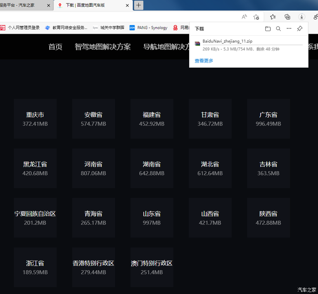Viewport: 318px width, 294px height.
Task: Open the Read Aloud icon in address bar
Action: coord(244,17)
